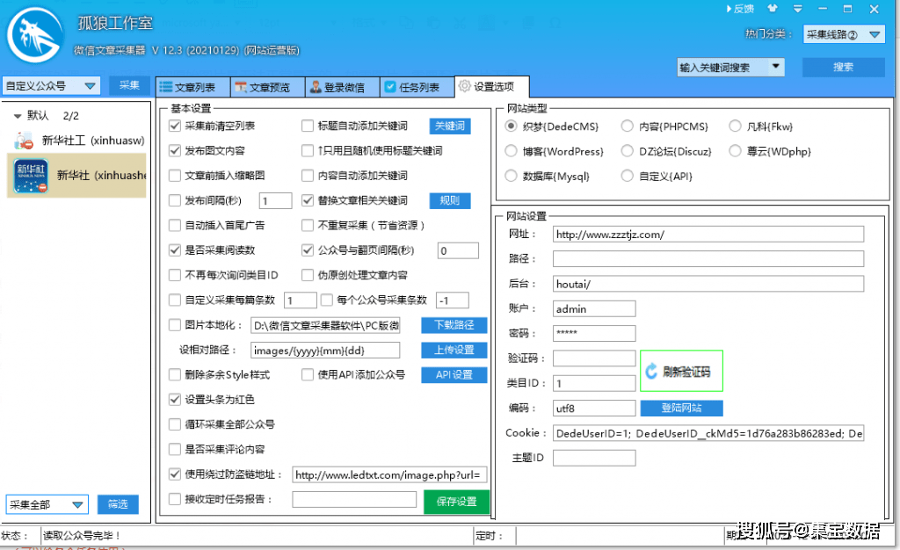Click the 搜索 button
This screenshot has width=900, height=550.
pos(843,67)
